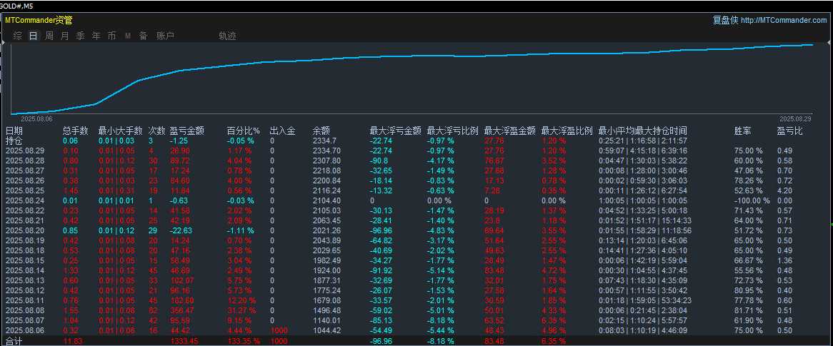
Task: Click the 日期 column header
Action: 14,131
